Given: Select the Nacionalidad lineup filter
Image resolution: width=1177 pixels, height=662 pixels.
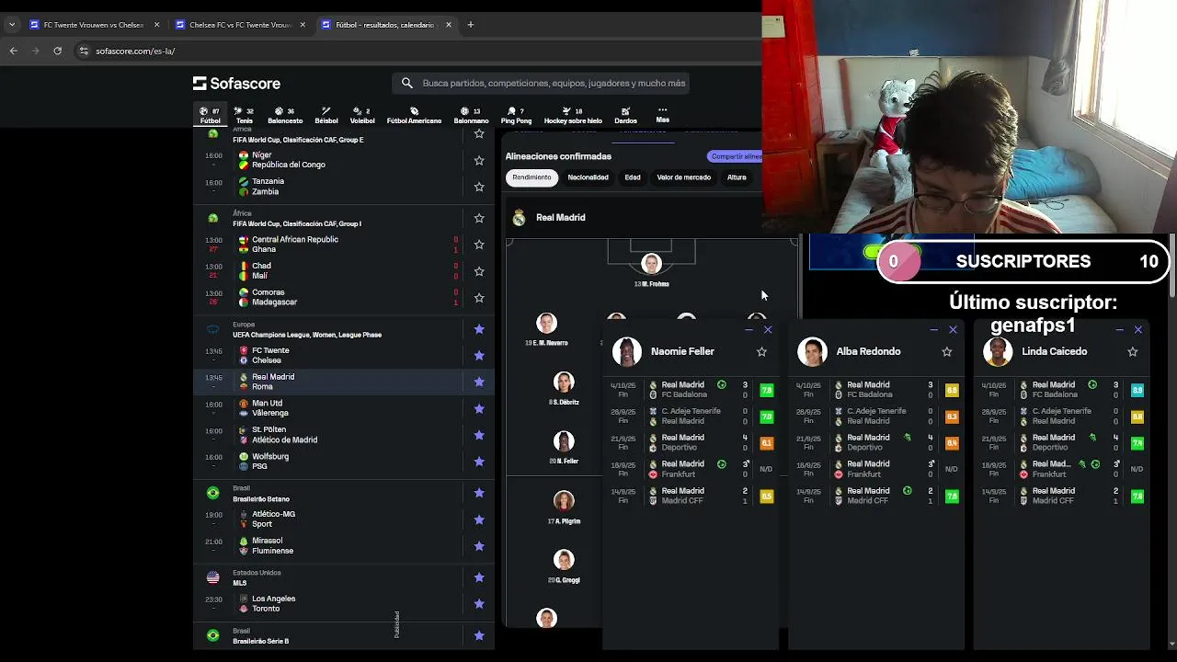Looking at the screenshot, I should point(588,177).
